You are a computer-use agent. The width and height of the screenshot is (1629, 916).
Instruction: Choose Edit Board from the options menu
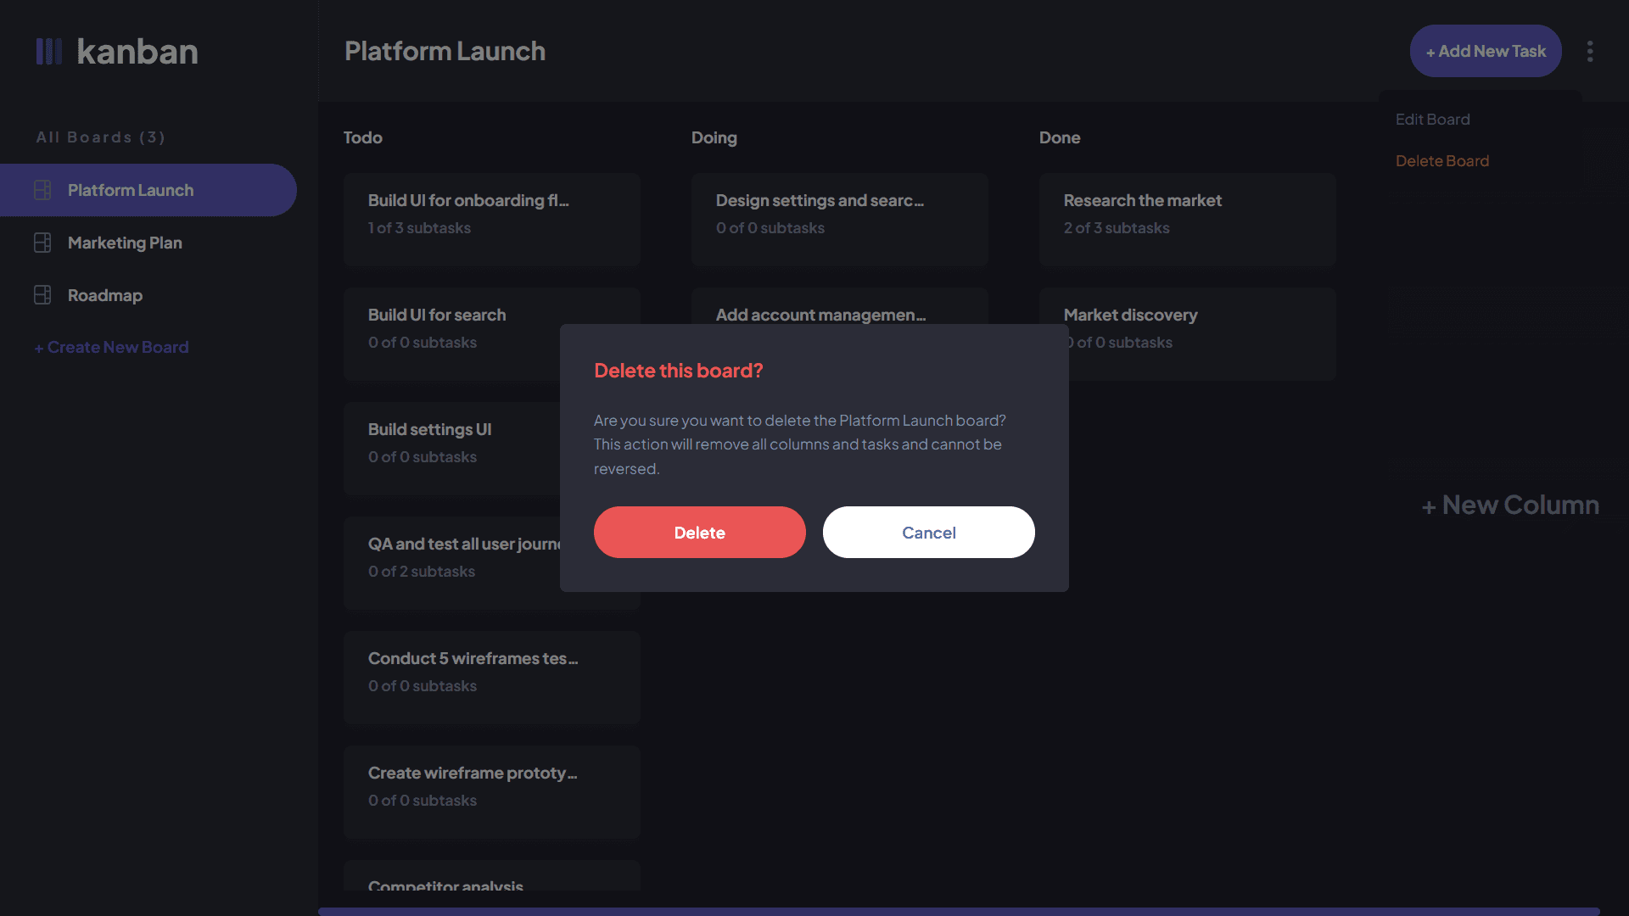1432,120
